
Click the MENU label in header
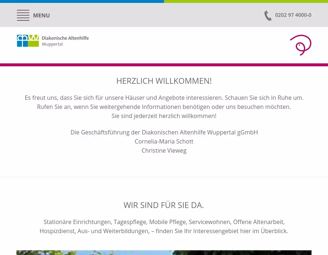point(42,15)
